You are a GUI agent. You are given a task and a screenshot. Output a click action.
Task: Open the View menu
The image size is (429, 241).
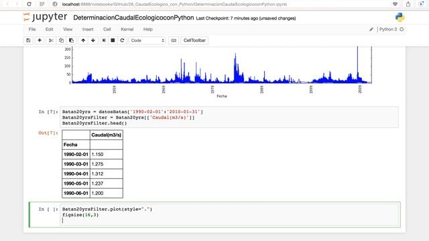pyautogui.click(x=68, y=29)
